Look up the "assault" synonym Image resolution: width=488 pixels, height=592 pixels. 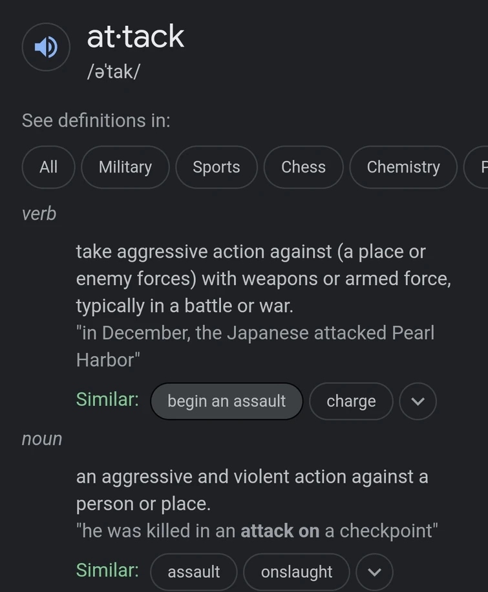click(193, 572)
